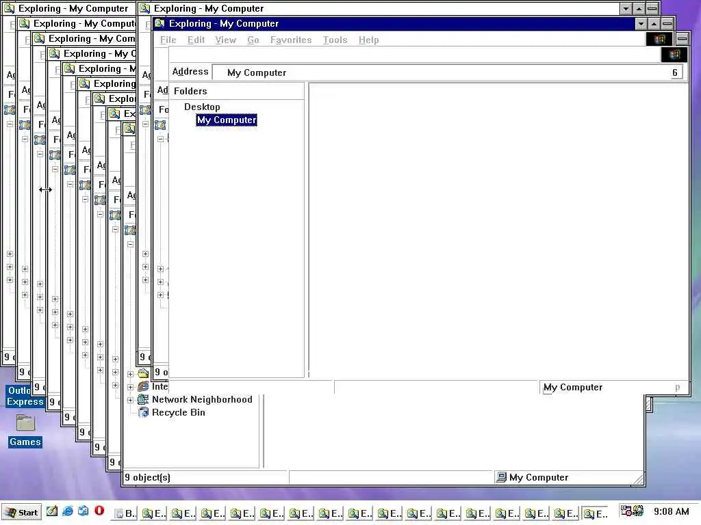Viewport: 701px width, 525px height.
Task: Expand the open folder node above 'Inte'
Action: tap(130, 374)
